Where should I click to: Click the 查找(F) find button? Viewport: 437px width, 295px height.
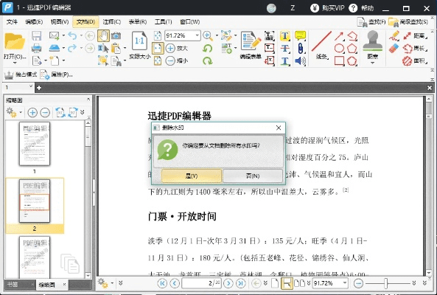371,21
